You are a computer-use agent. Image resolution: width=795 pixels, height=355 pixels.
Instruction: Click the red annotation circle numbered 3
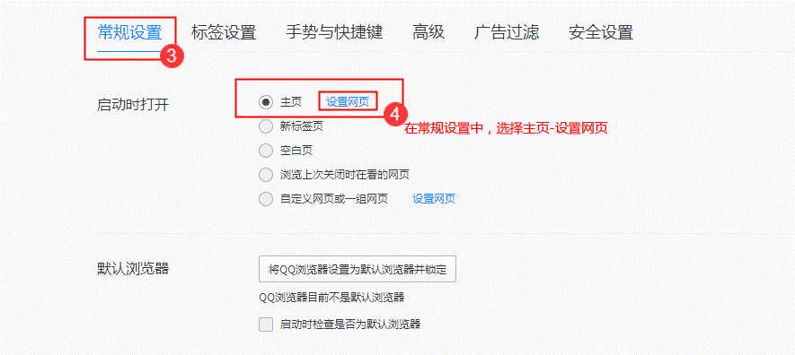point(172,56)
